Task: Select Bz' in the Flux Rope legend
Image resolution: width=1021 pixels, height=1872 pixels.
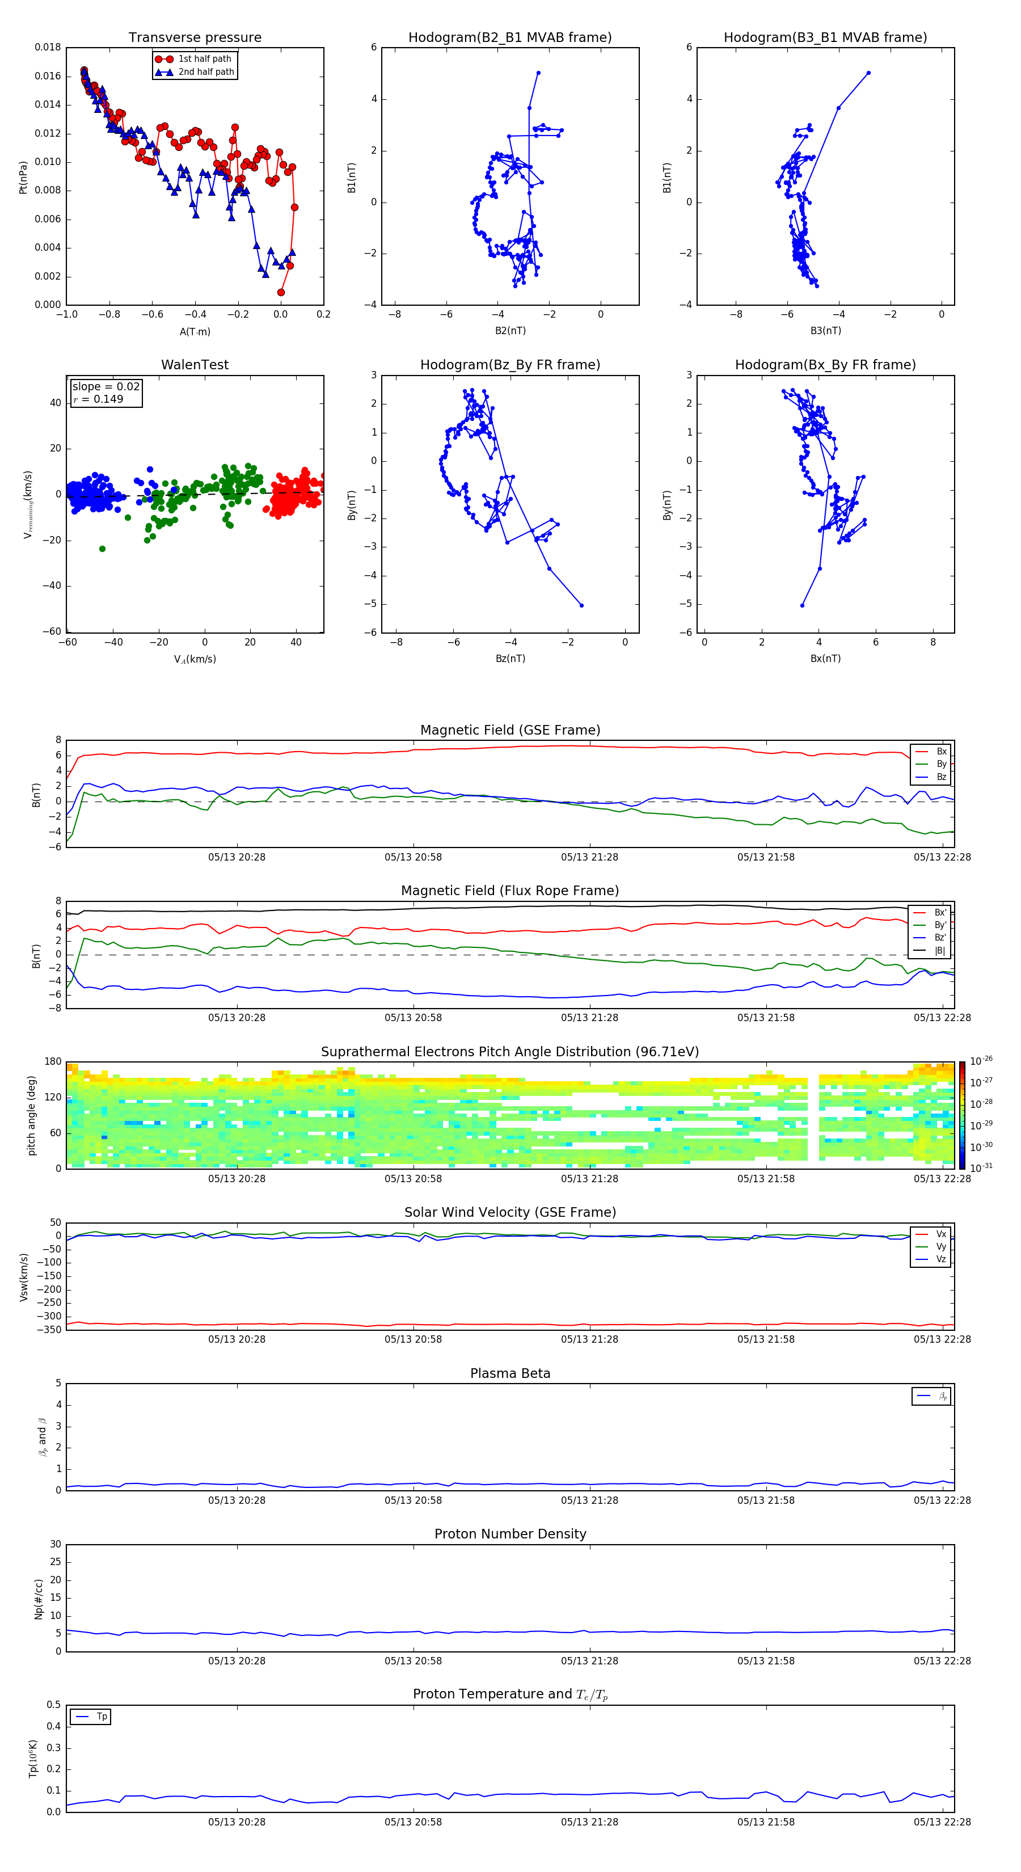Action: 931,938
